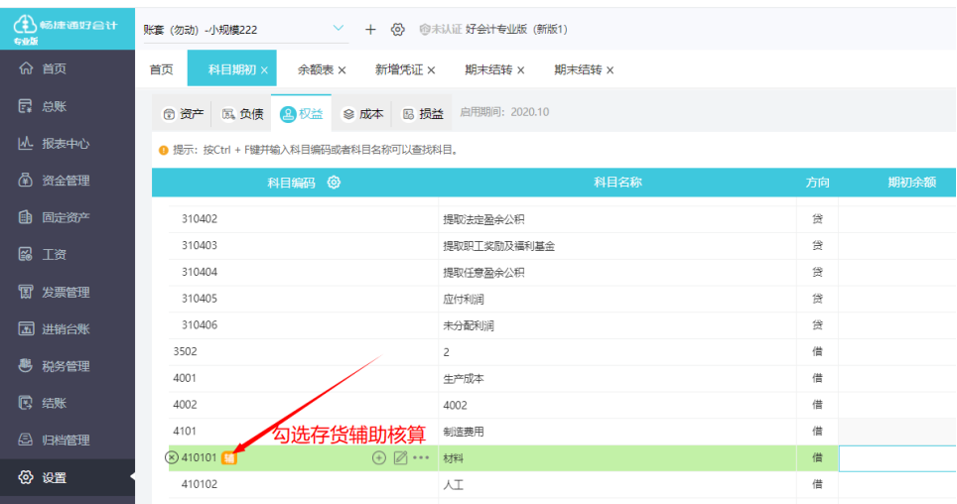The height and width of the screenshot is (504, 957).
Task: Click the 畅捷通好会计 logo
Action: pyautogui.click(x=66, y=29)
